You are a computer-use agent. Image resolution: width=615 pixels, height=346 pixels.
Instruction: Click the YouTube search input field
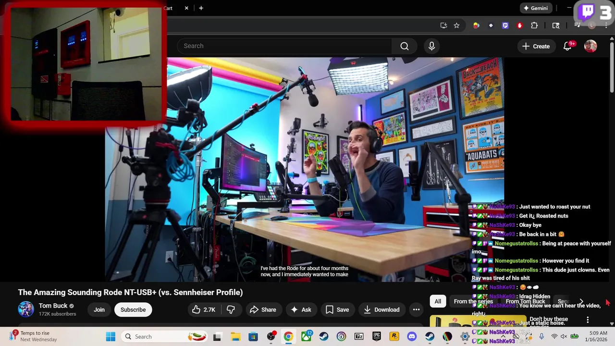pyautogui.click(x=284, y=46)
